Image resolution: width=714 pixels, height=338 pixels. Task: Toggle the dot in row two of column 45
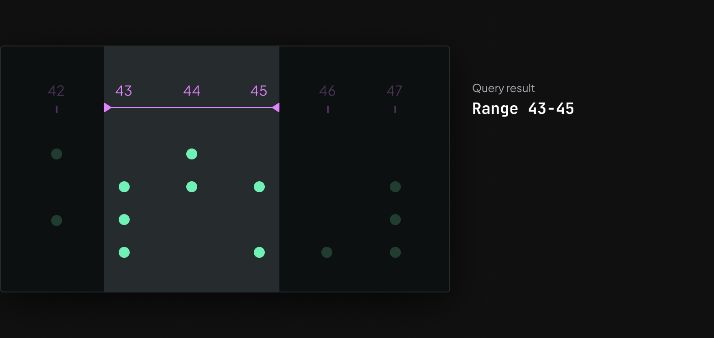click(259, 186)
